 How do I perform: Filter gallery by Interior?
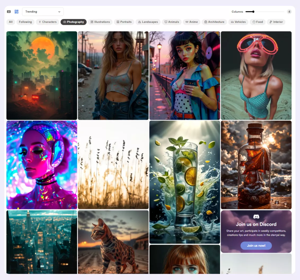tap(276, 22)
